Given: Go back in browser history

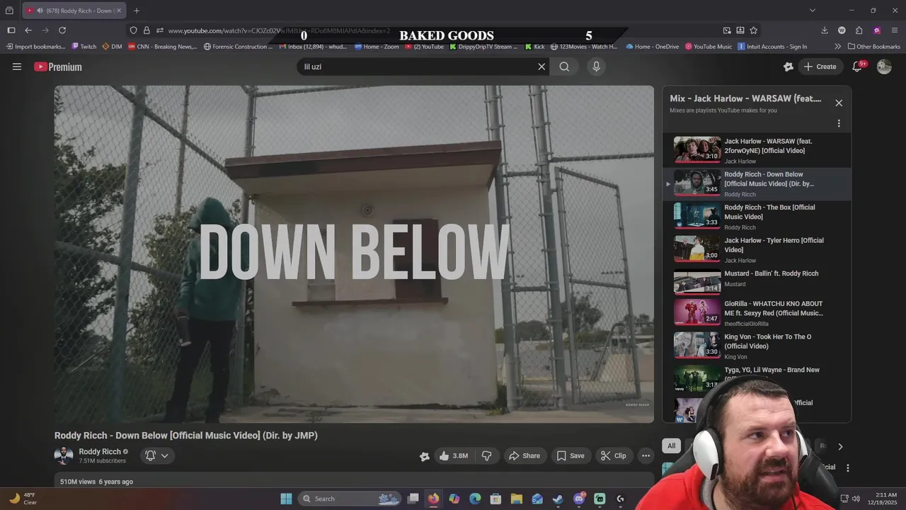Looking at the screenshot, I should tap(28, 30).
